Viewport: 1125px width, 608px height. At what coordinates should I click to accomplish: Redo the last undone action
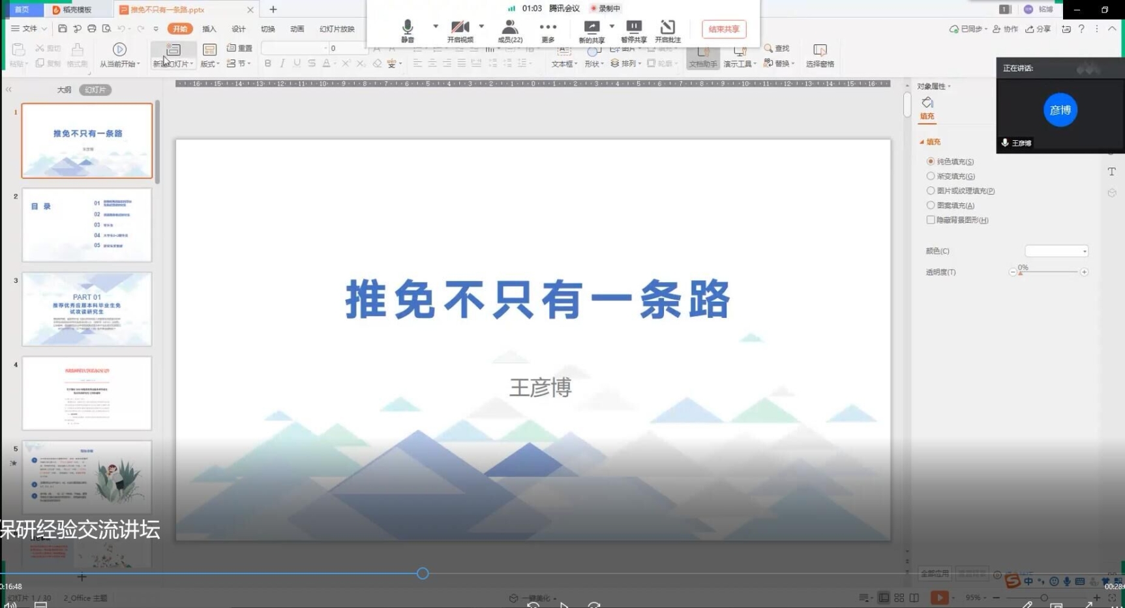141,29
